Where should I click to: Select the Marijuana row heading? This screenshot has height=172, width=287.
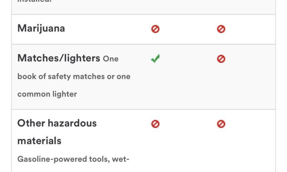41,29
